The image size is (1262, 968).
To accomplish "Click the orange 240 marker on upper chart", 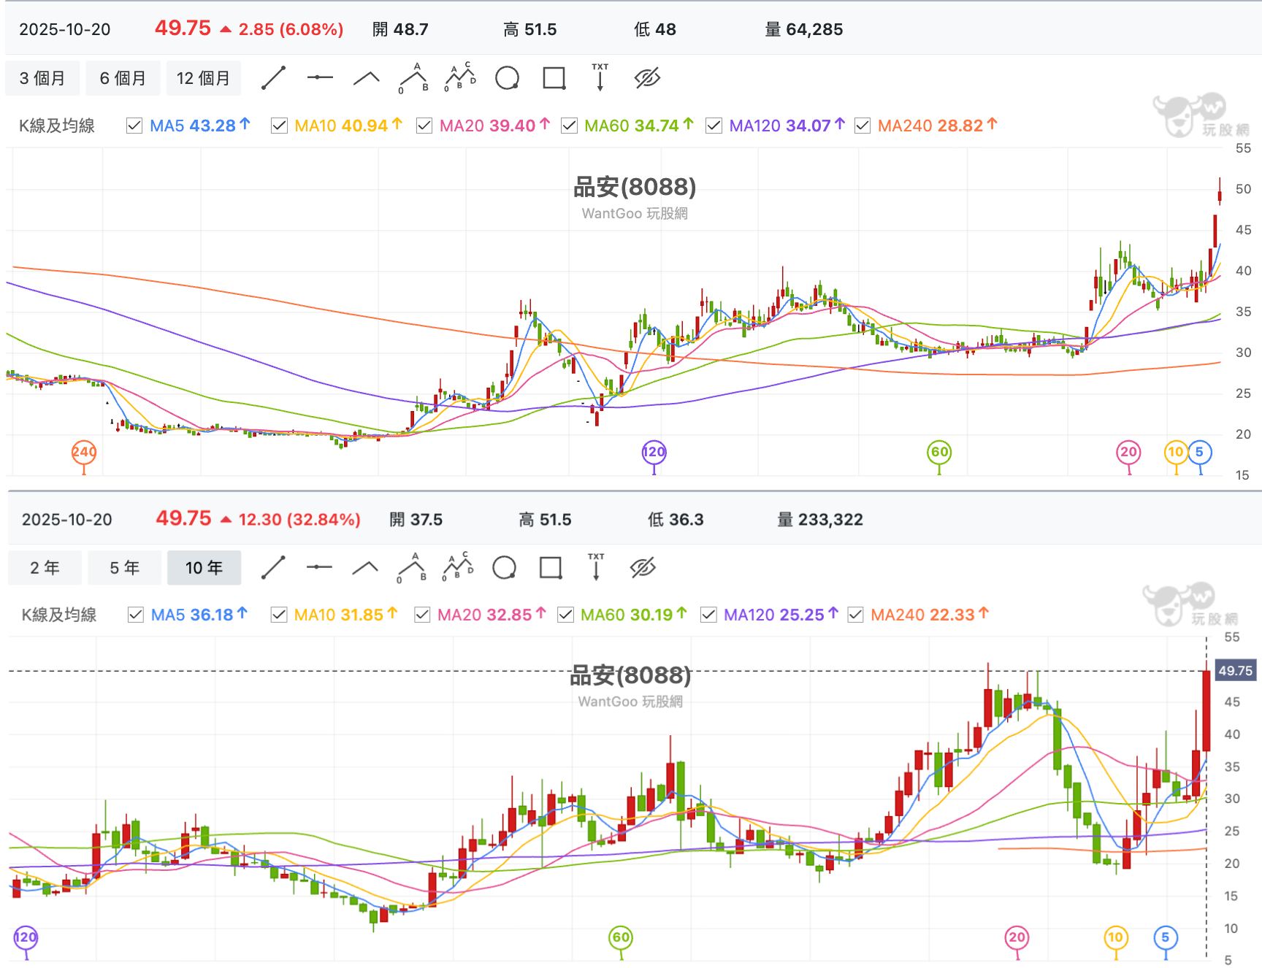I will 84,453.
